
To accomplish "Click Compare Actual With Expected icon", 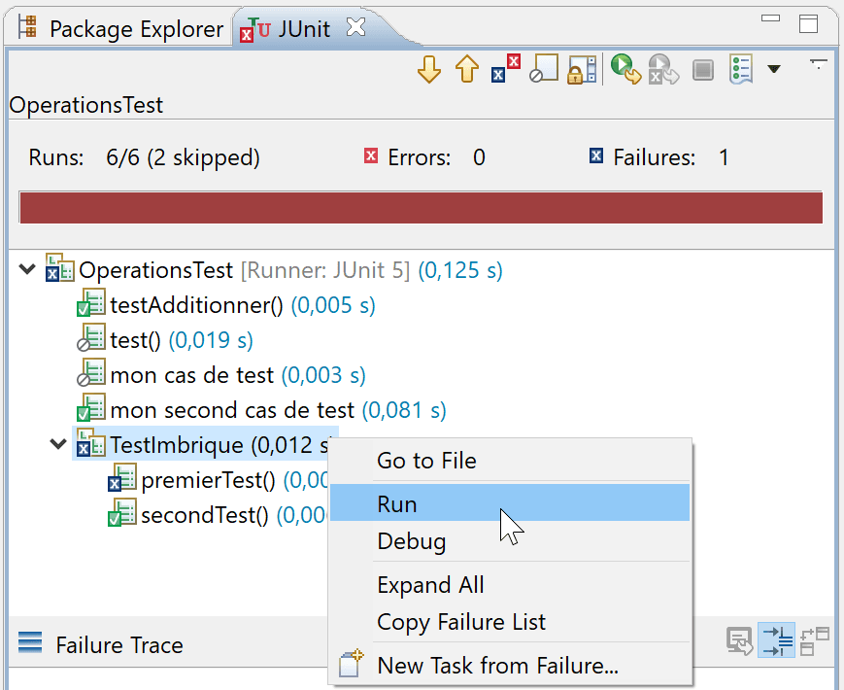I will [815, 641].
